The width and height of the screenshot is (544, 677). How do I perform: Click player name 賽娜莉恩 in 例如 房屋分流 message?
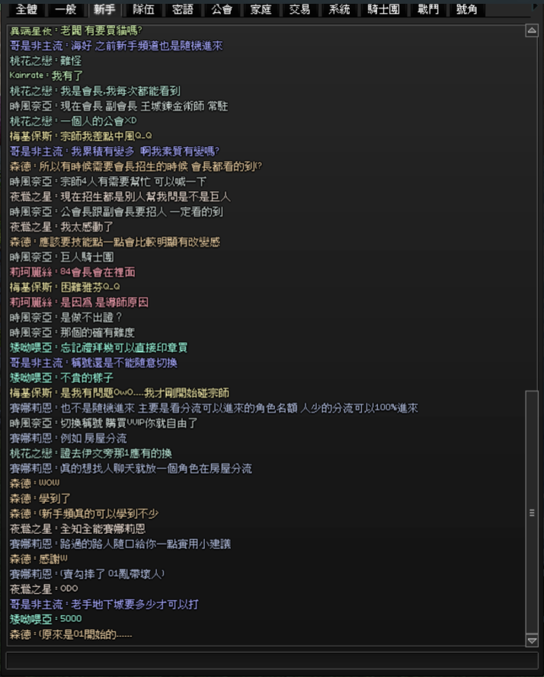30,439
